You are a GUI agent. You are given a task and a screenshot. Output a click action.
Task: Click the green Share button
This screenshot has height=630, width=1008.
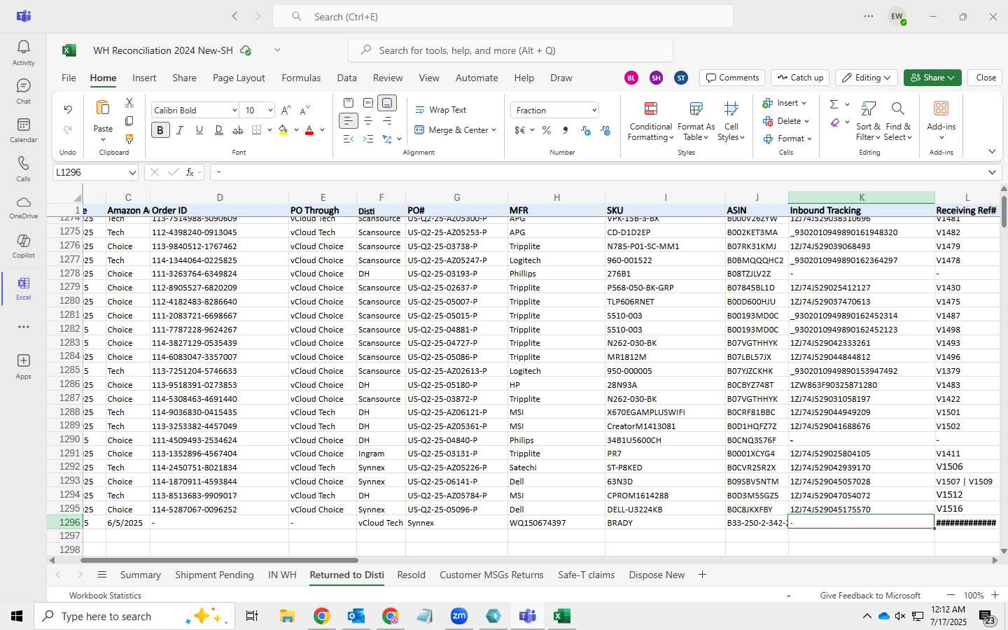pyautogui.click(x=932, y=78)
